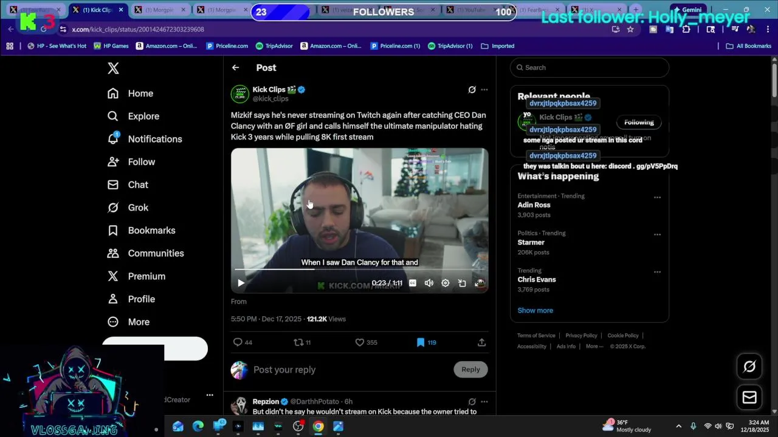Open All Bookmarks folder

[x=748, y=46]
